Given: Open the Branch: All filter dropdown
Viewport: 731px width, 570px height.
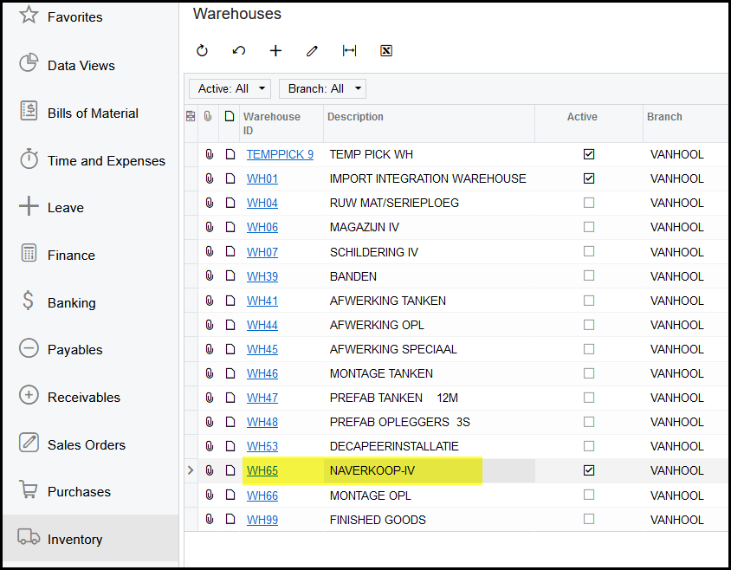Looking at the screenshot, I should click(322, 88).
